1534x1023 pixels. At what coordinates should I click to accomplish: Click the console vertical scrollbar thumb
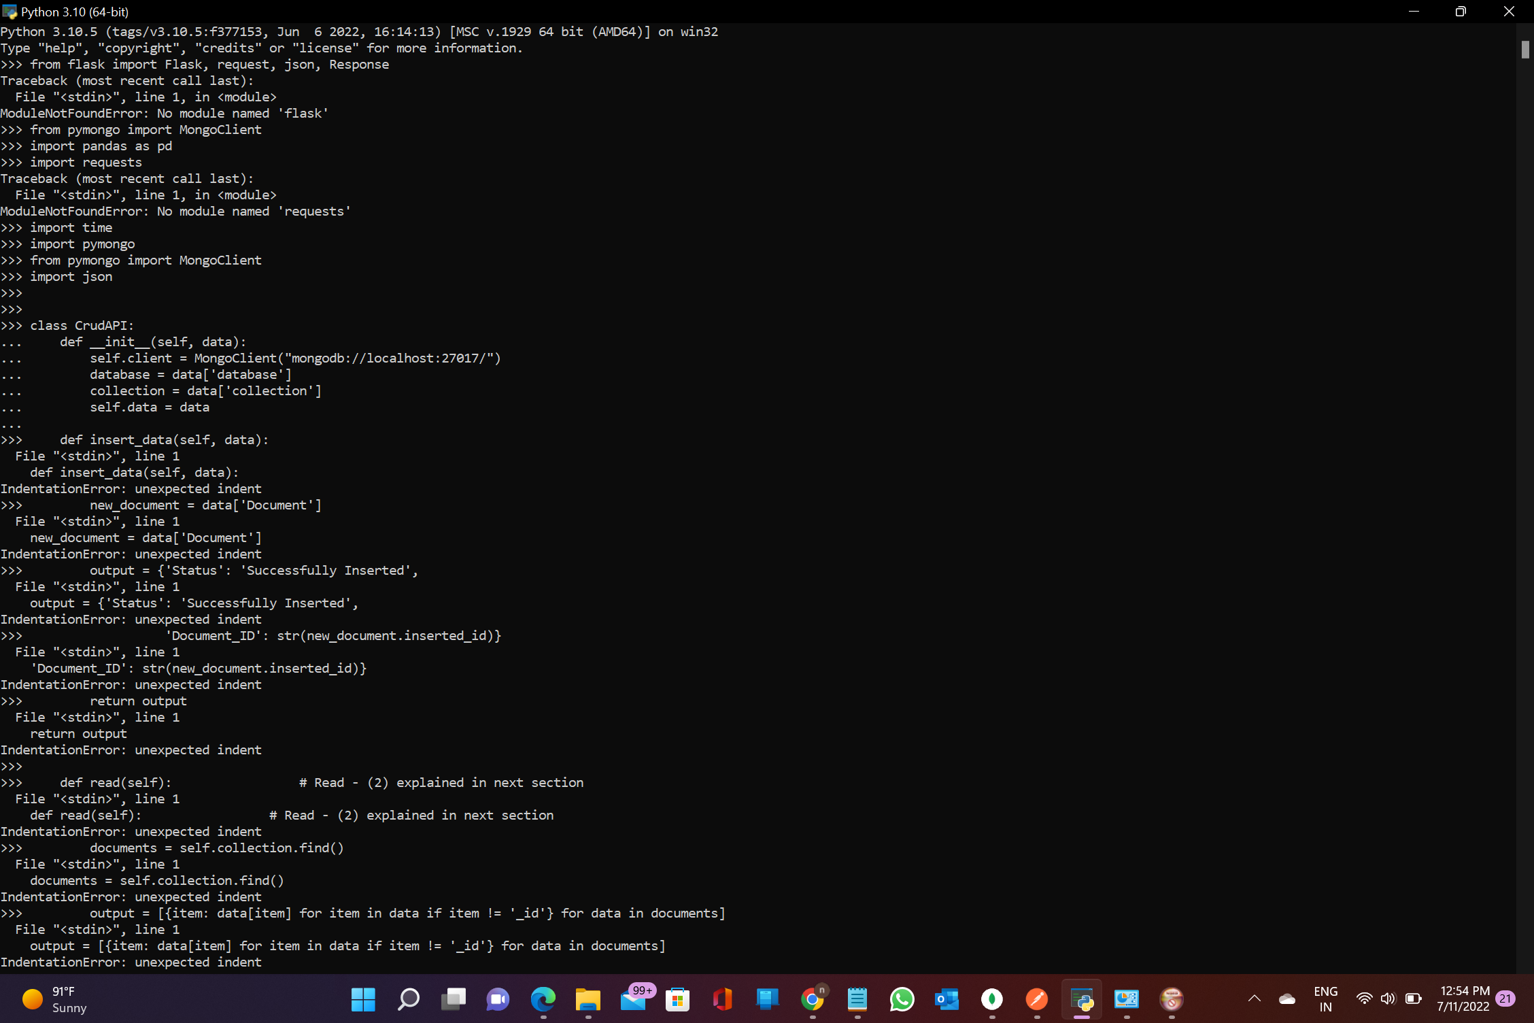click(1525, 50)
